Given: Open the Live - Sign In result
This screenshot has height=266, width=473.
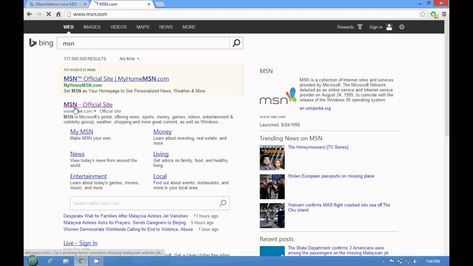Looking at the screenshot, I should coord(81,243).
